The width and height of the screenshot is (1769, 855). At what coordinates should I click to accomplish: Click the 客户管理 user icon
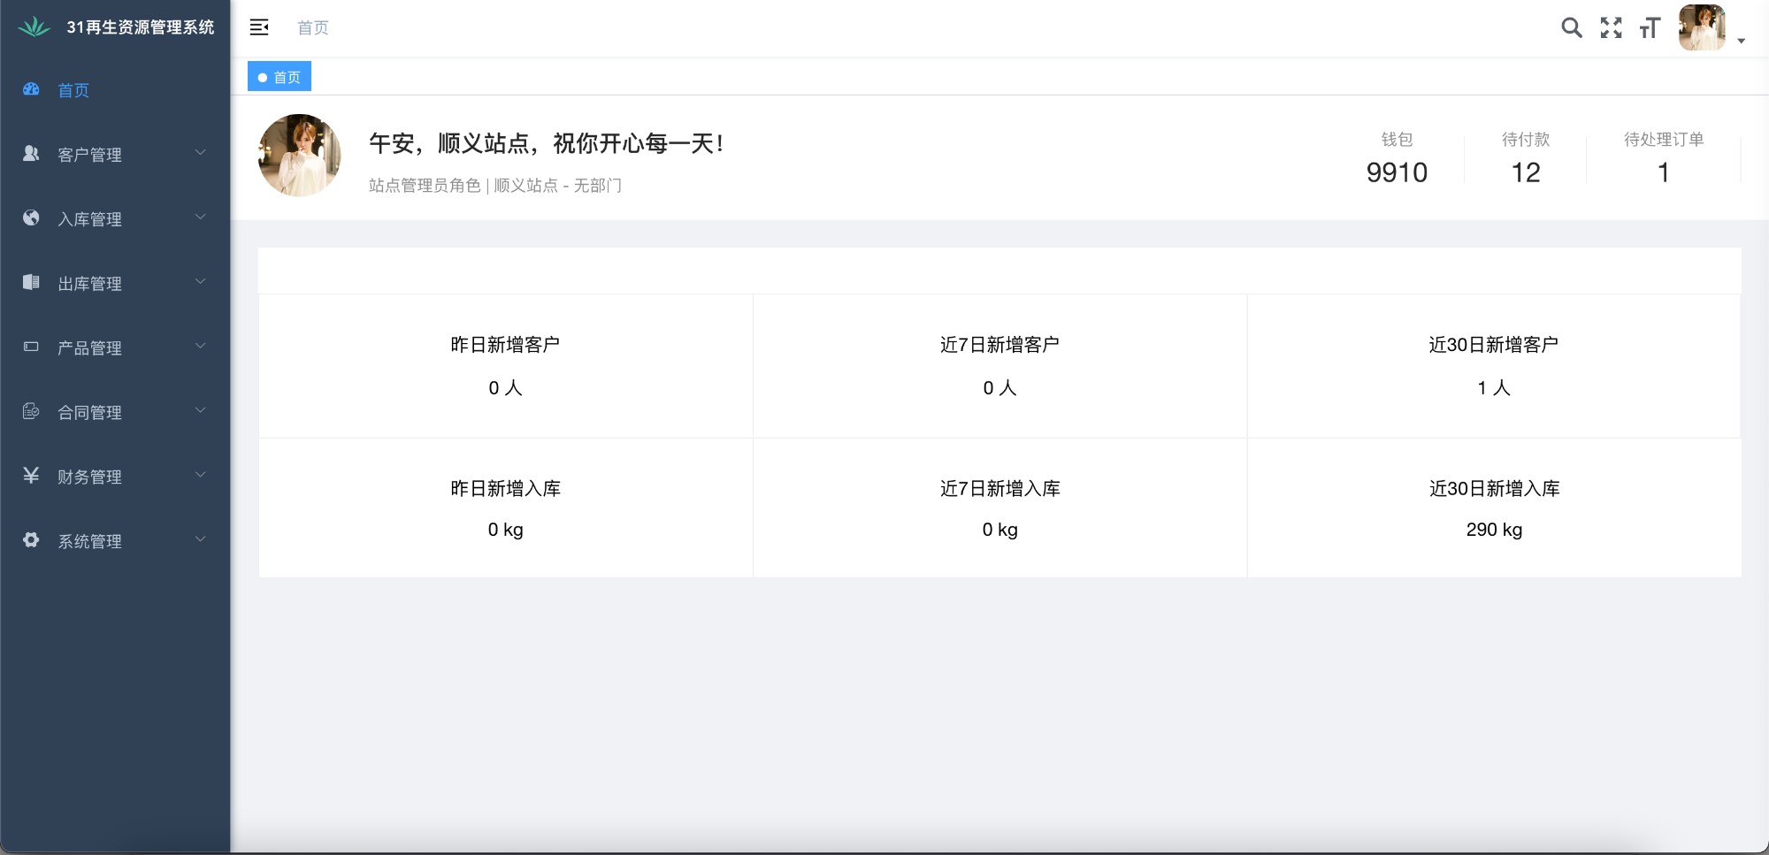31,154
